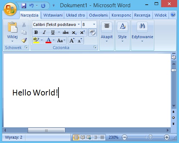Apply subscript formatting
Viewport: 179px width, 143px height.
click(74, 32)
